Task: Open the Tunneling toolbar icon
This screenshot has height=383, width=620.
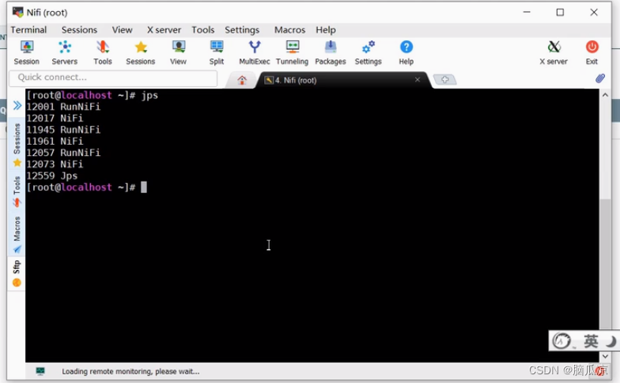Action: tap(293, 52)
